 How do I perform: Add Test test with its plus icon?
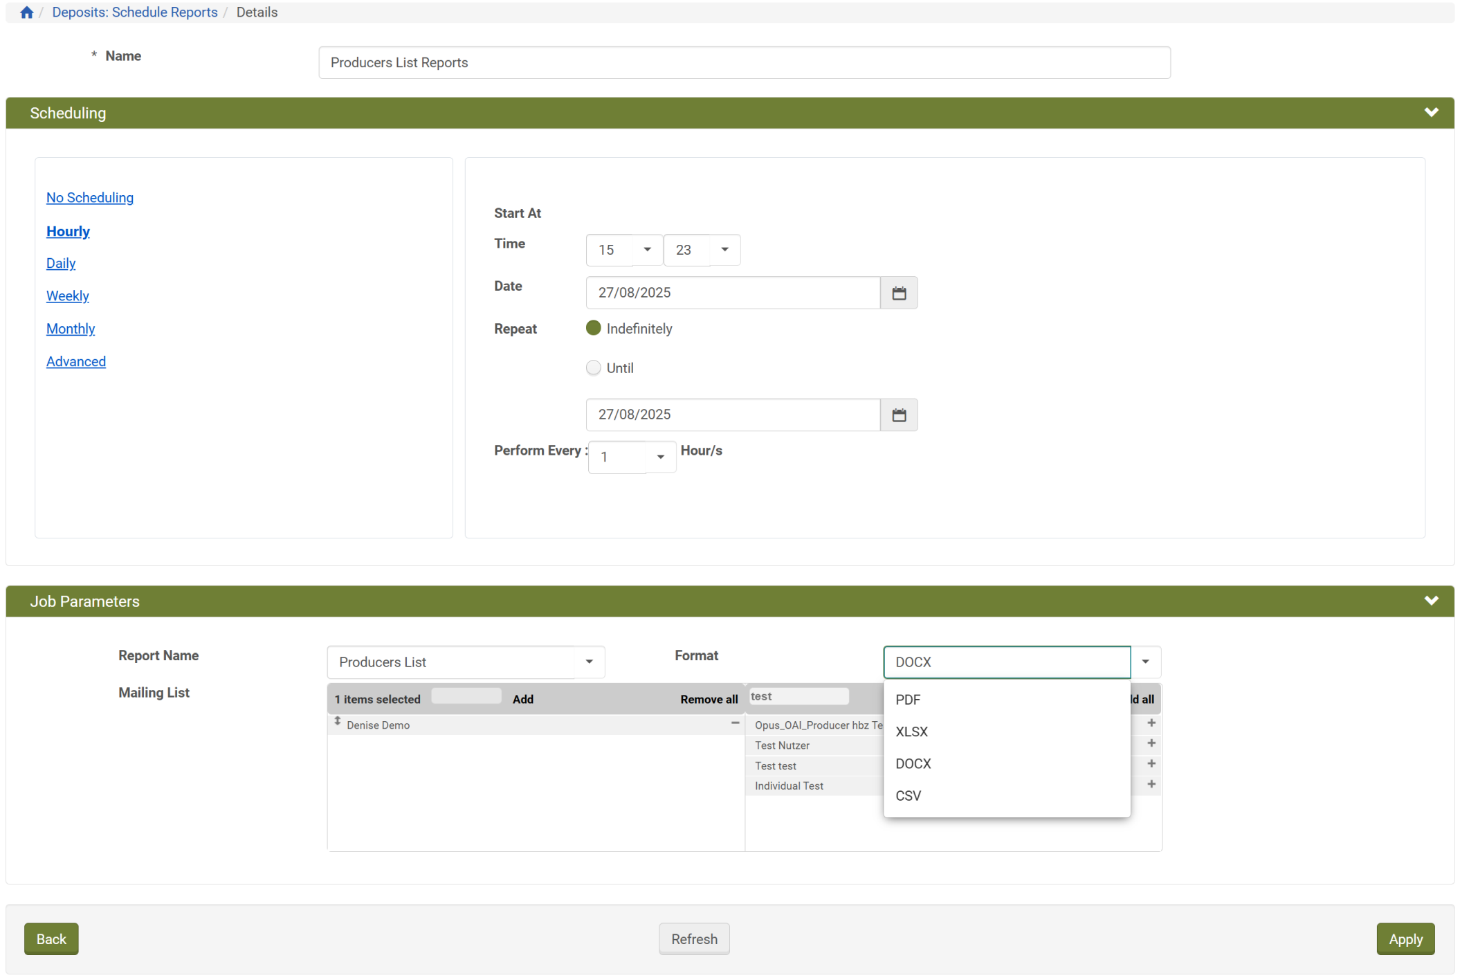pos(1151,763)
